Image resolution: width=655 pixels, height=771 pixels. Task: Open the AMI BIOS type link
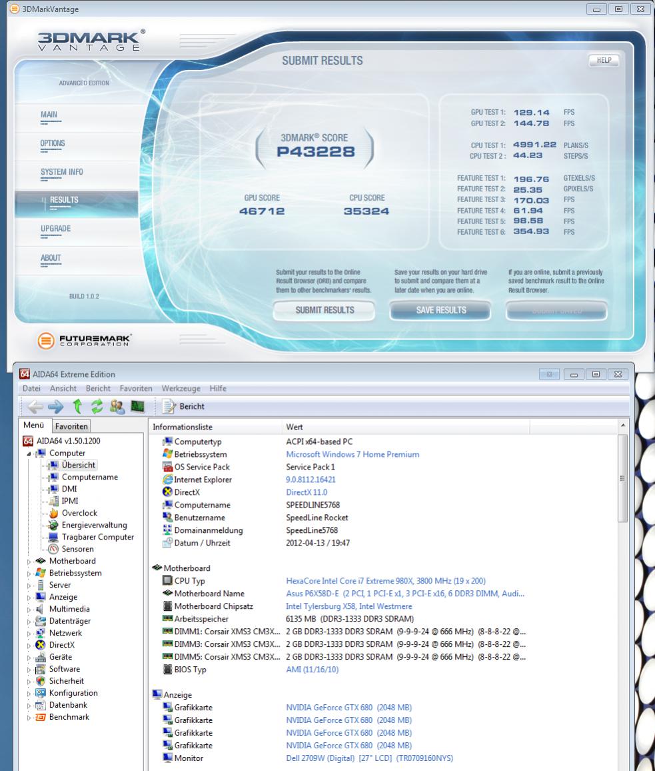[312, 669]
